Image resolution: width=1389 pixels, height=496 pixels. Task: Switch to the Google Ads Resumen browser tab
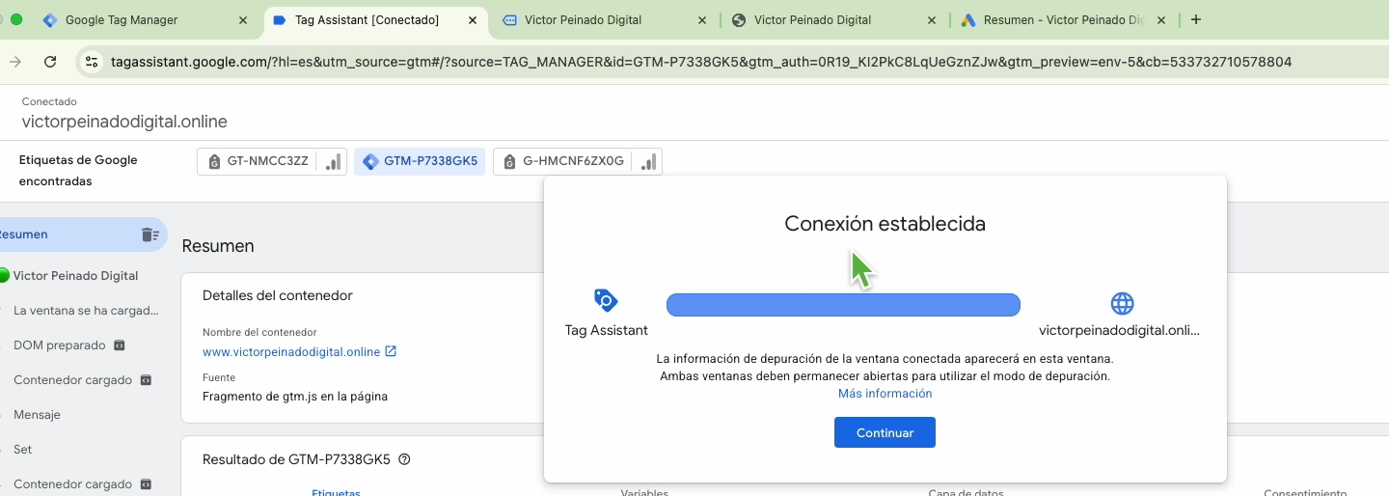pyautogui.click(x=1064, y=19)
